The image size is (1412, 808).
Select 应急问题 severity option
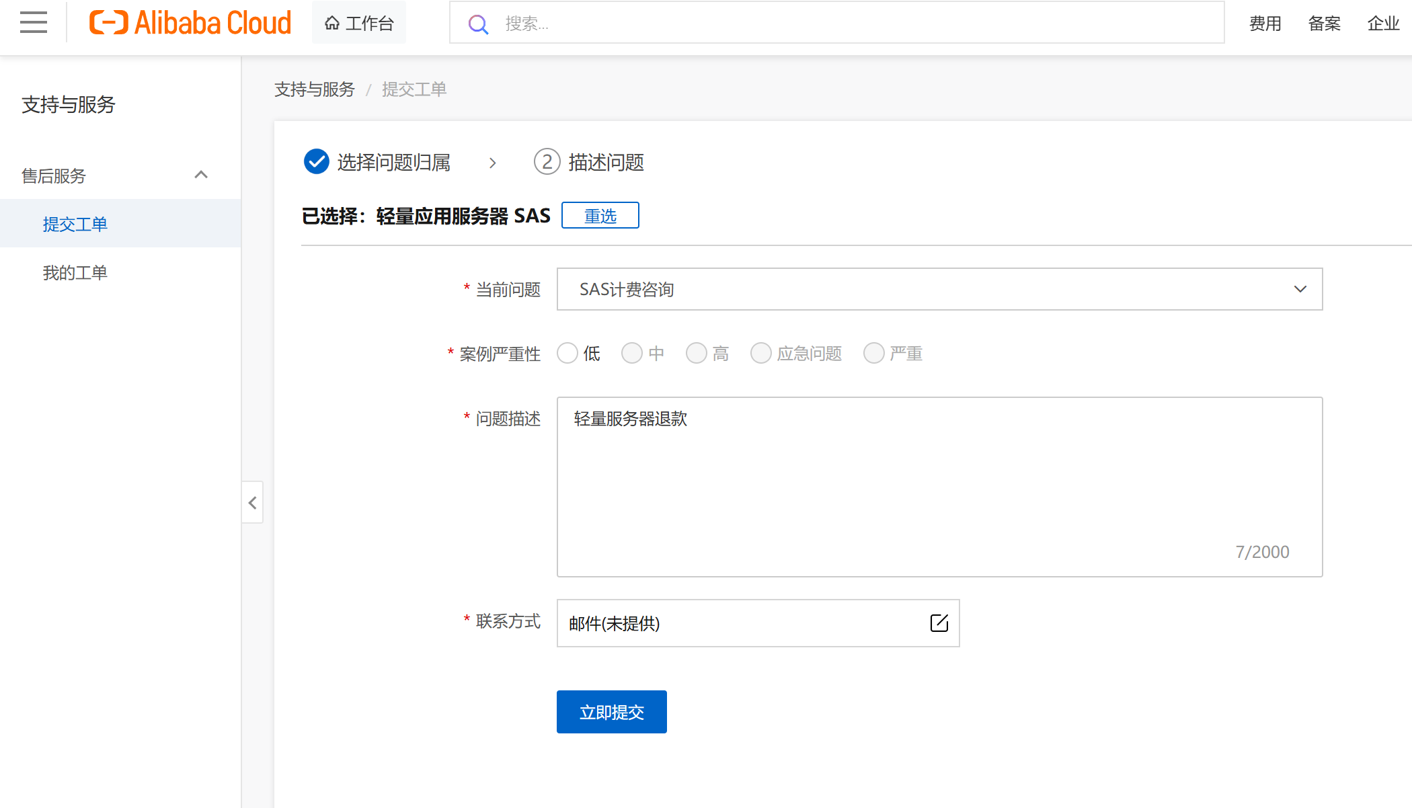tap(761, 354)
